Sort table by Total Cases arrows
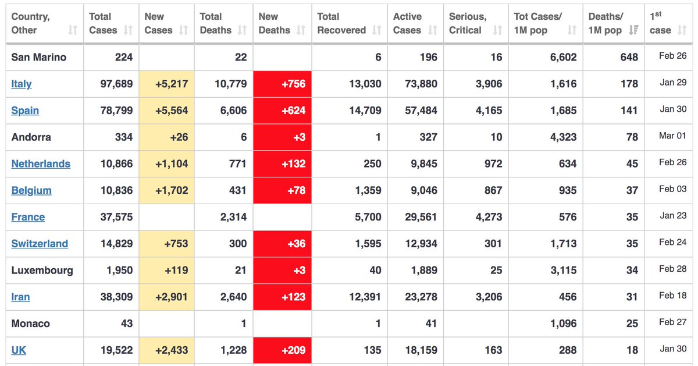Viewport: 698px width, 366px height. [x=128, y=30]
